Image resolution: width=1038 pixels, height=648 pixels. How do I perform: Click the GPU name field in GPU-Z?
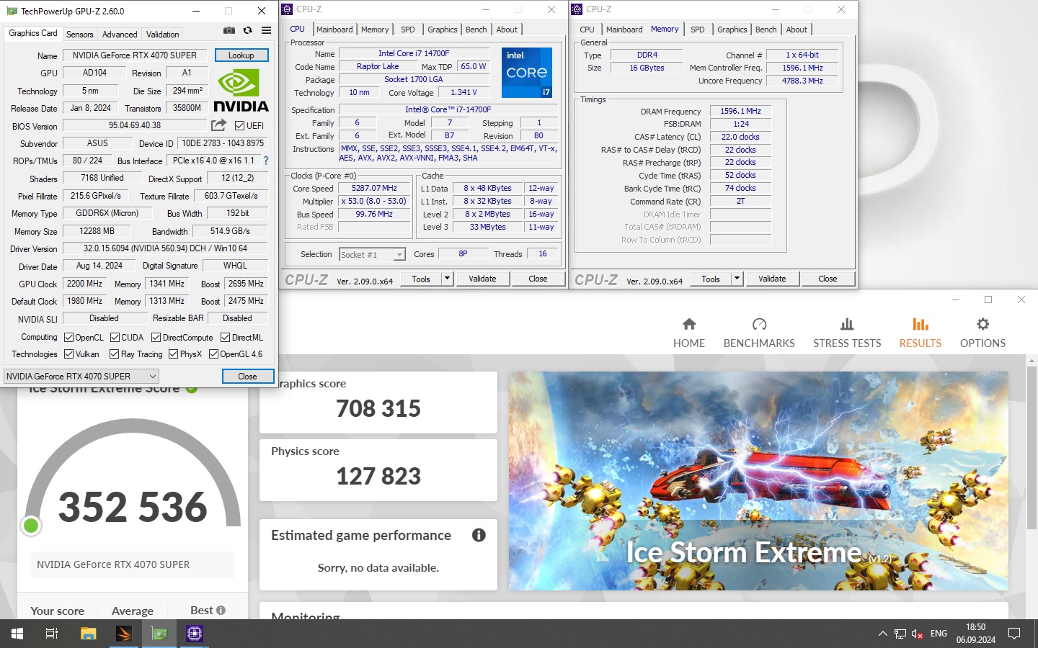coord(134,55)
